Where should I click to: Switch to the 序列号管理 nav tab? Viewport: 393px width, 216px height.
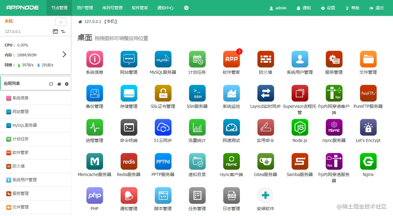click(x=112, y=8)
